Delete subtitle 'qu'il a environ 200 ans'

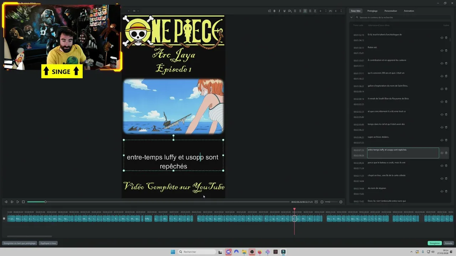pos(446,76)
